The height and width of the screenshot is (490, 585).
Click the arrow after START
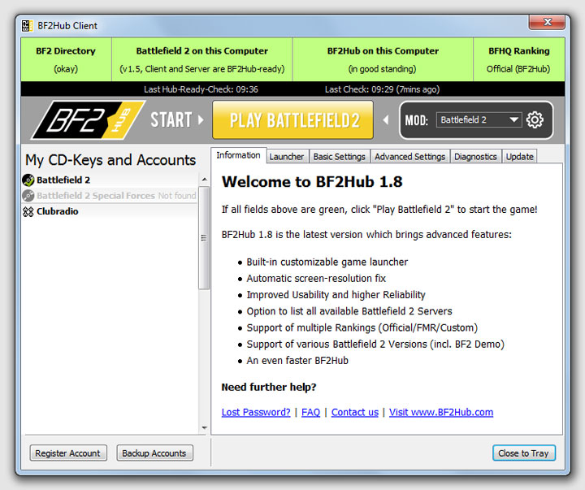click(201, 119)
